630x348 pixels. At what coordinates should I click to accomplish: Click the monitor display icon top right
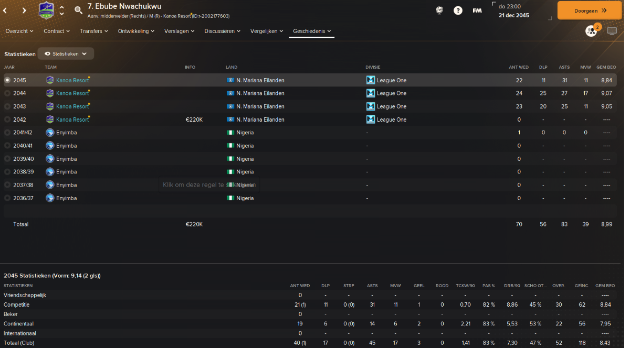(612, 31)
